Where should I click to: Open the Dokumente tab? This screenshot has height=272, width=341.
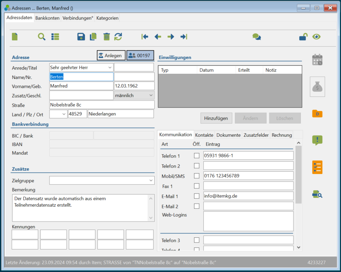click(x=228, y=135)
